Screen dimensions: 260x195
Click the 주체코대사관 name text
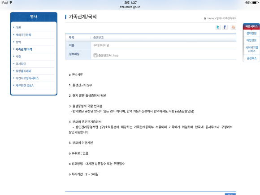pos(101,45)
